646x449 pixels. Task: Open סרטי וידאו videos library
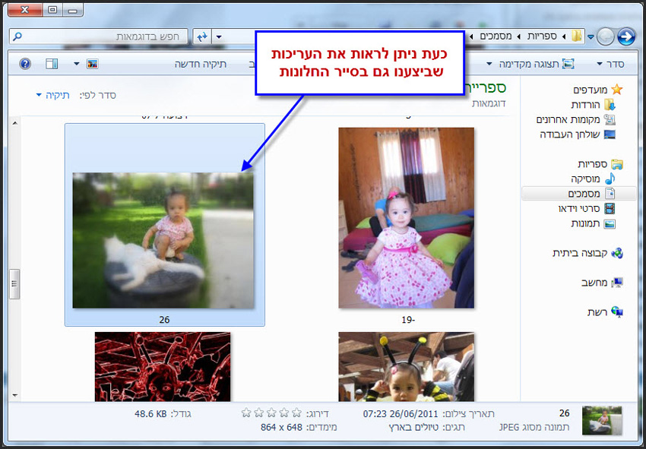pyautogui.click(x=579, y=209)
